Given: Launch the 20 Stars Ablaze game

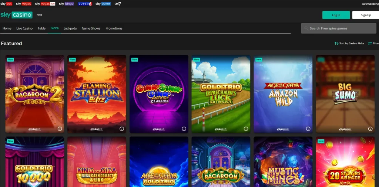Looking at the screenshot, I should point(345,162).
